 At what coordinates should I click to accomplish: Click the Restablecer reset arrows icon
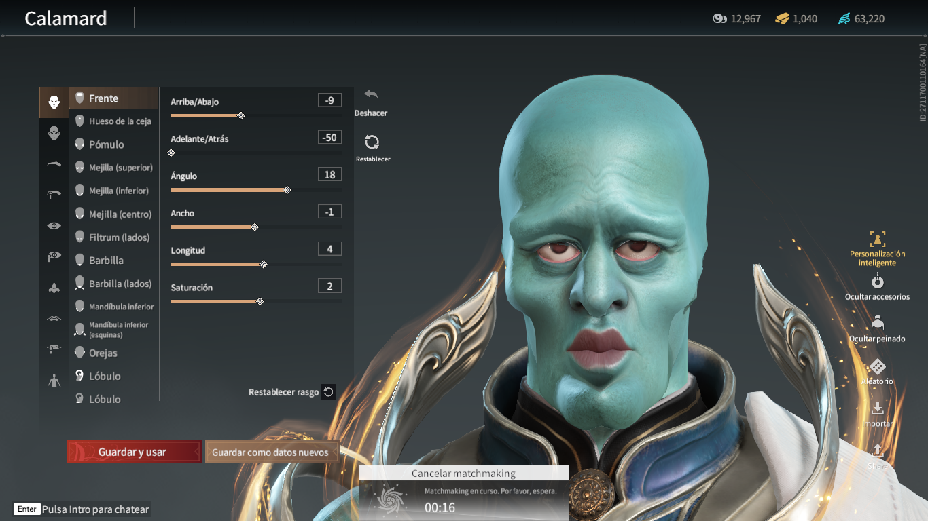point(372,142)
